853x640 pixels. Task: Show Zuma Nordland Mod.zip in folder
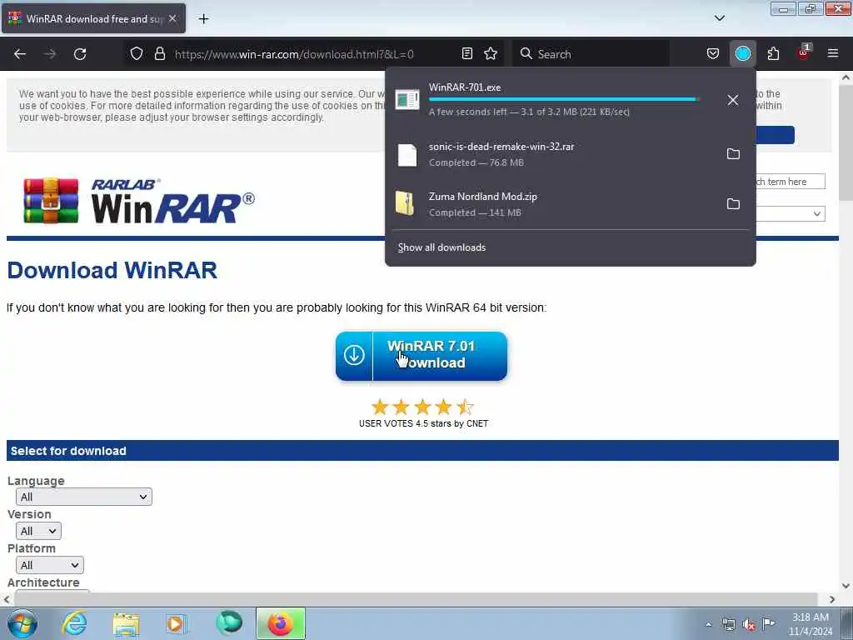[x=733, y=204]
